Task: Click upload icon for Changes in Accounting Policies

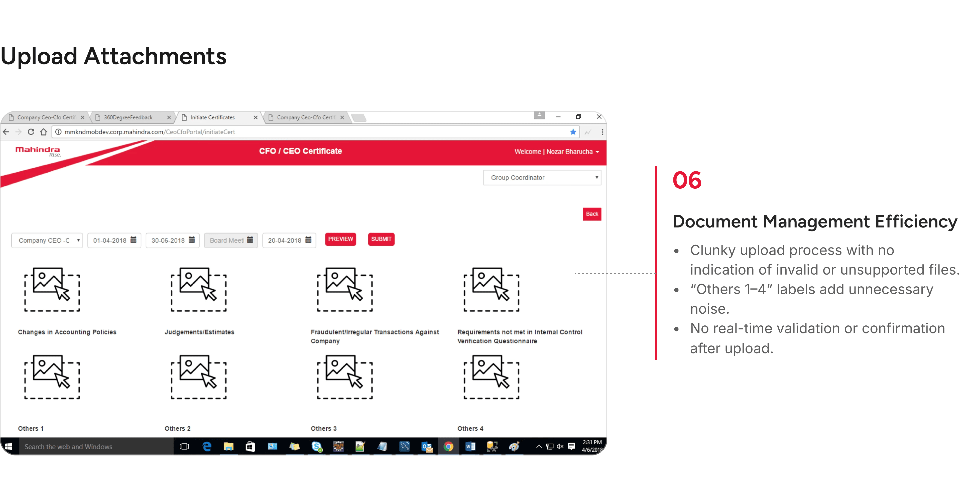Action: (52, 289)
